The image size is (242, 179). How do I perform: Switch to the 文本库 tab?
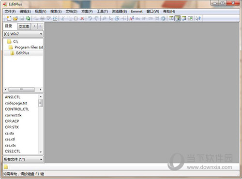pyautogui.click(x=24, y=27)
